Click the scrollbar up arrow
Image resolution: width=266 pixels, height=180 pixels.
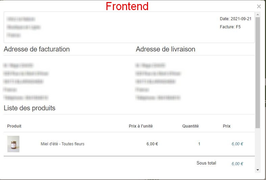258,14
